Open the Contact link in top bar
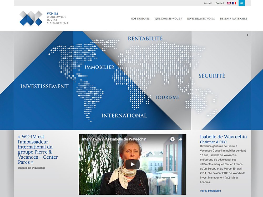Viewport: 263px width, 197px height. point(220,3)
